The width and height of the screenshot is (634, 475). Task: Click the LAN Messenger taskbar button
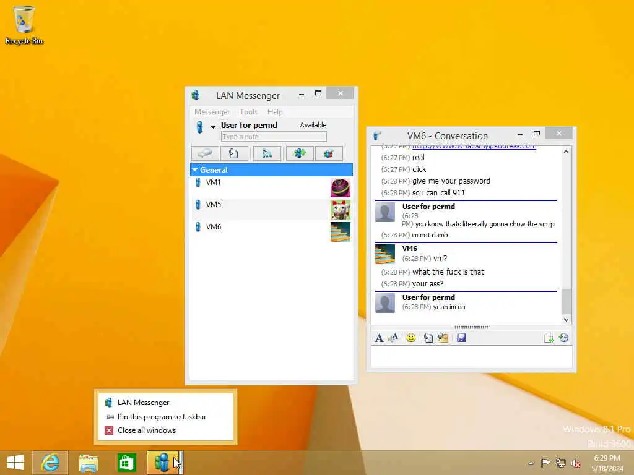[x=165, y=463]
